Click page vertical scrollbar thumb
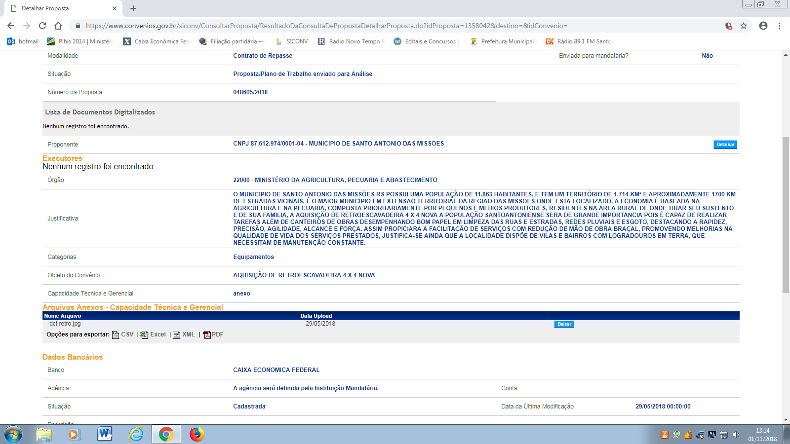 tap(786, 215)
